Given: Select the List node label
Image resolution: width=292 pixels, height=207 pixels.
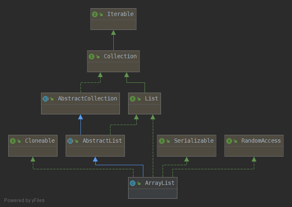Looking at the screenshot, I should [151, 99].
